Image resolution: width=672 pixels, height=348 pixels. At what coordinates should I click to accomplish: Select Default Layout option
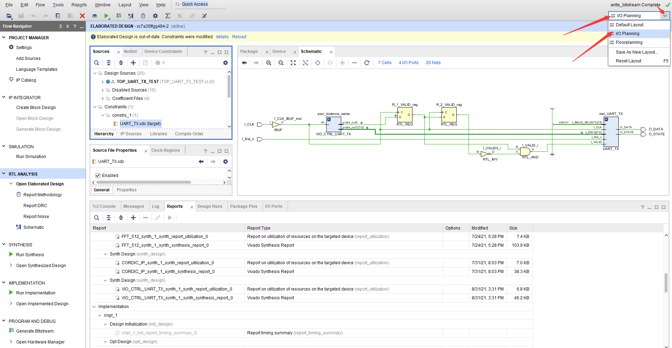[x=639, y=25]
